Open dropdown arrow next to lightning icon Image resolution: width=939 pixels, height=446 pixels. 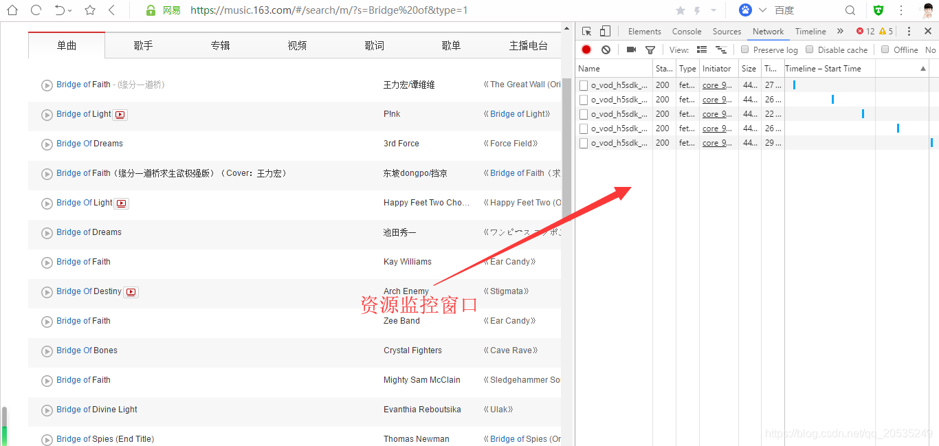click(713, 11)
